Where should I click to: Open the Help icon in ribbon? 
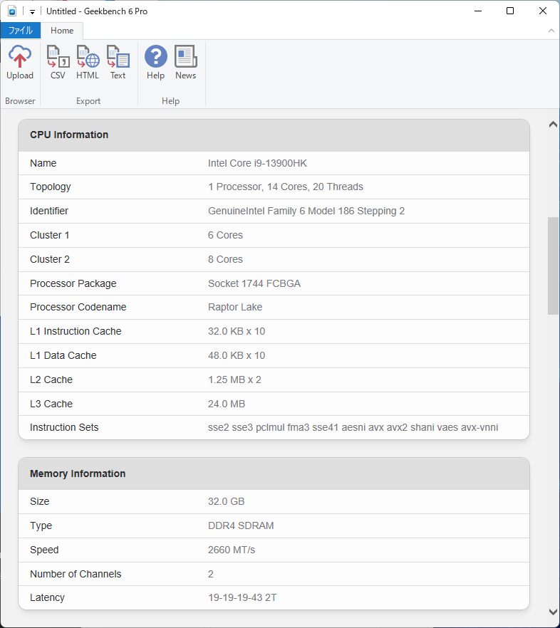155,63
